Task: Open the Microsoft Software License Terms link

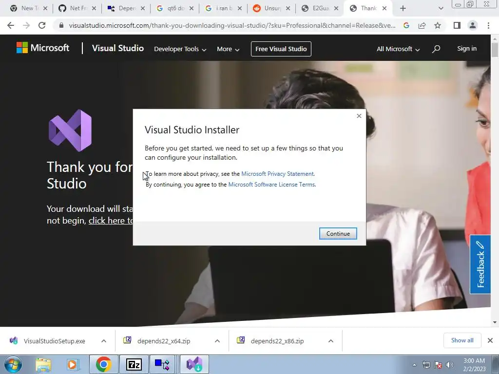Action: pyautogui.click(x=272, y=185)
